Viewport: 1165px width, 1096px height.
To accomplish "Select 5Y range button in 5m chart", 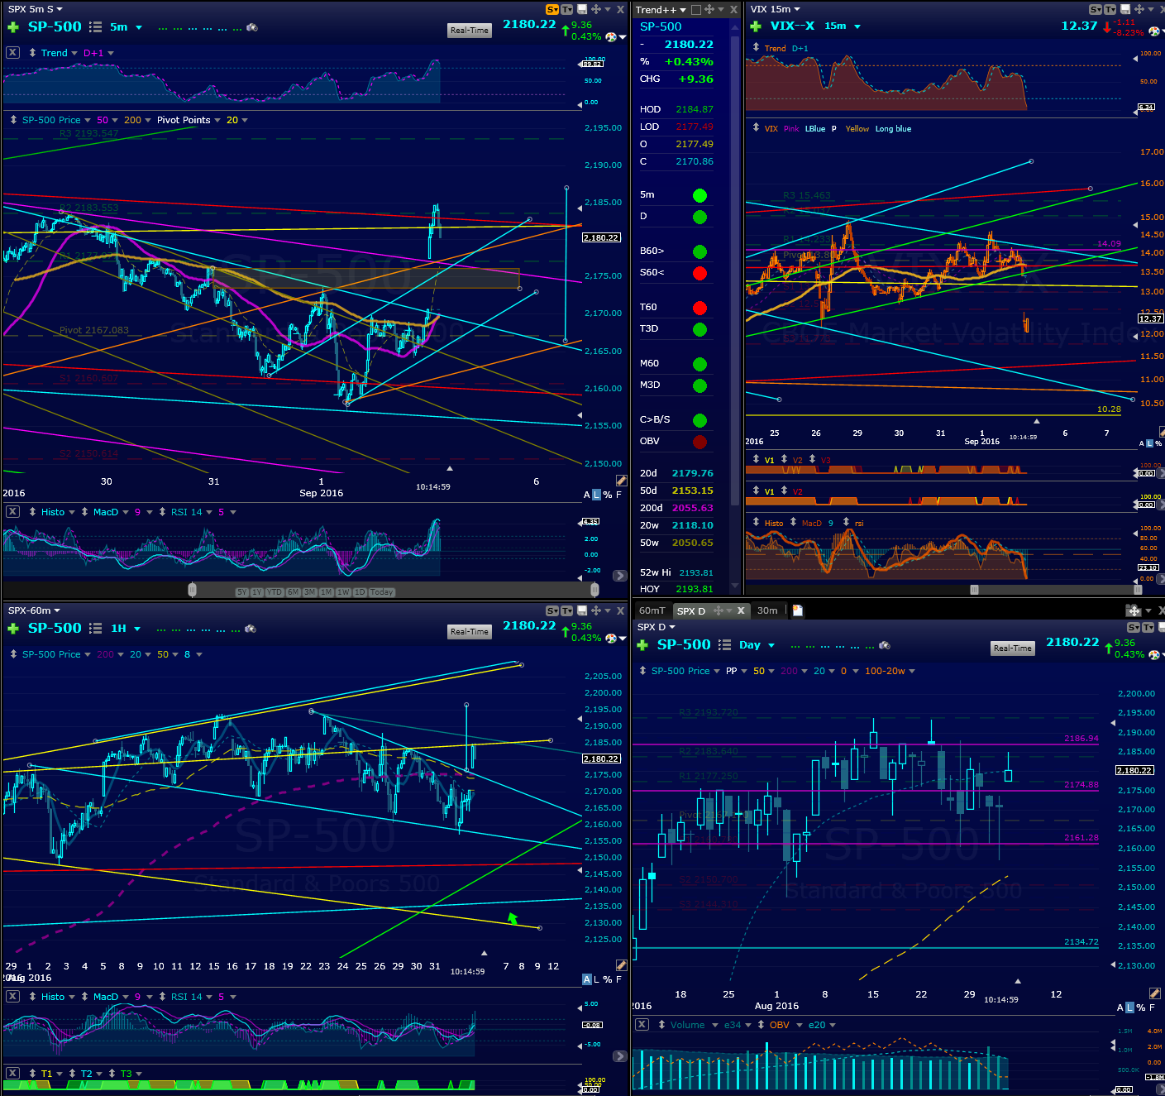I will pos(242,592).
